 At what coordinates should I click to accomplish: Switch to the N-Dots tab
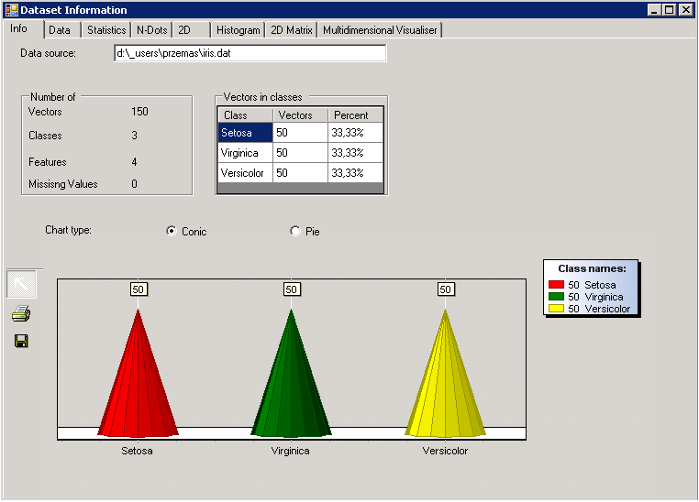coord(151,30)
